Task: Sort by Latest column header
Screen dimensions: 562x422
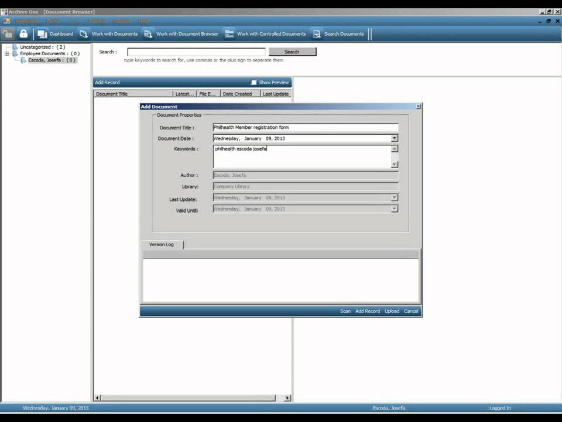Action: click(x=184, y=94)
